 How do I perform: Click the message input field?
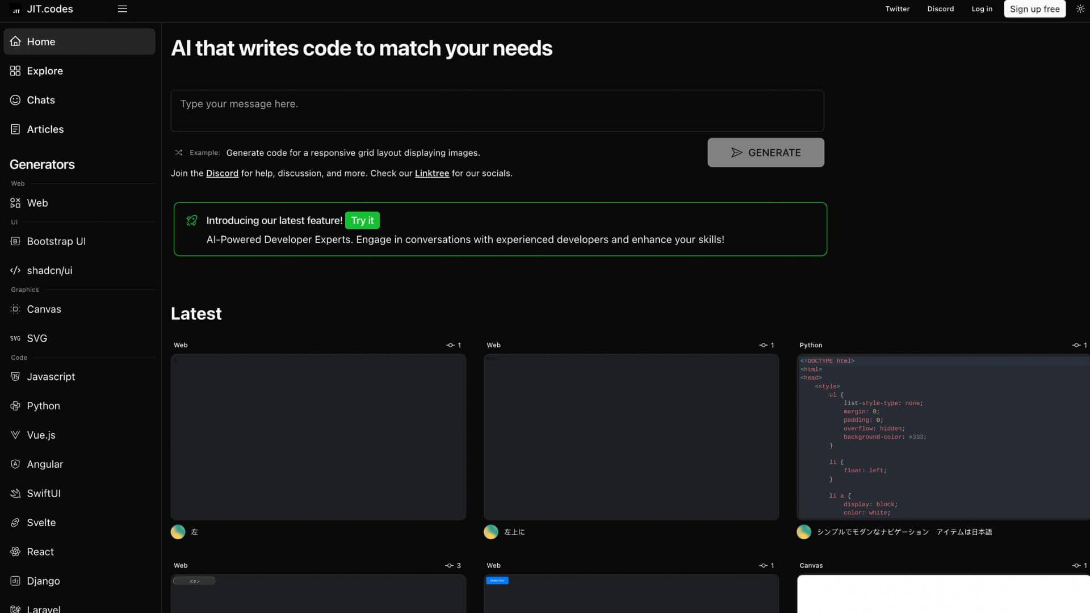pyautogui.click(x=497, y=110)
